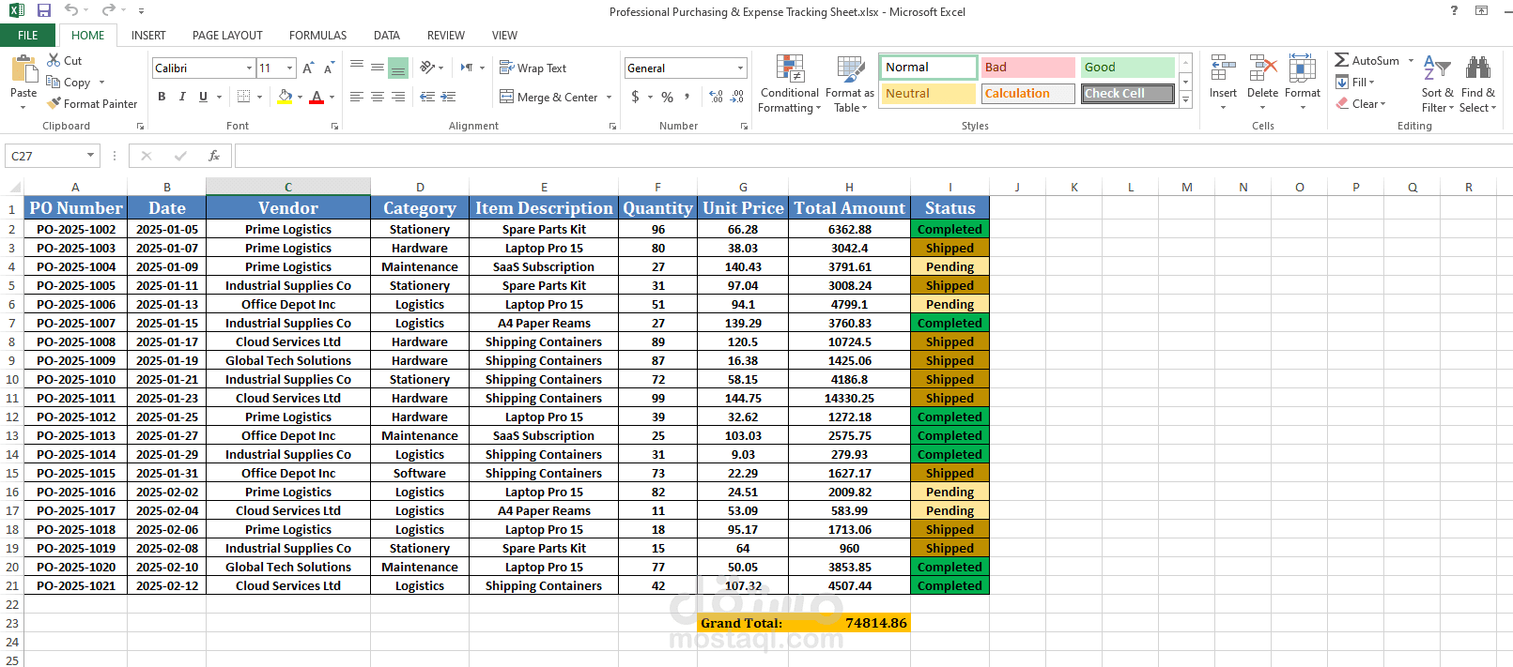
Task: Apply the Calculation cell style
Action: click(x=1028, y=94)
